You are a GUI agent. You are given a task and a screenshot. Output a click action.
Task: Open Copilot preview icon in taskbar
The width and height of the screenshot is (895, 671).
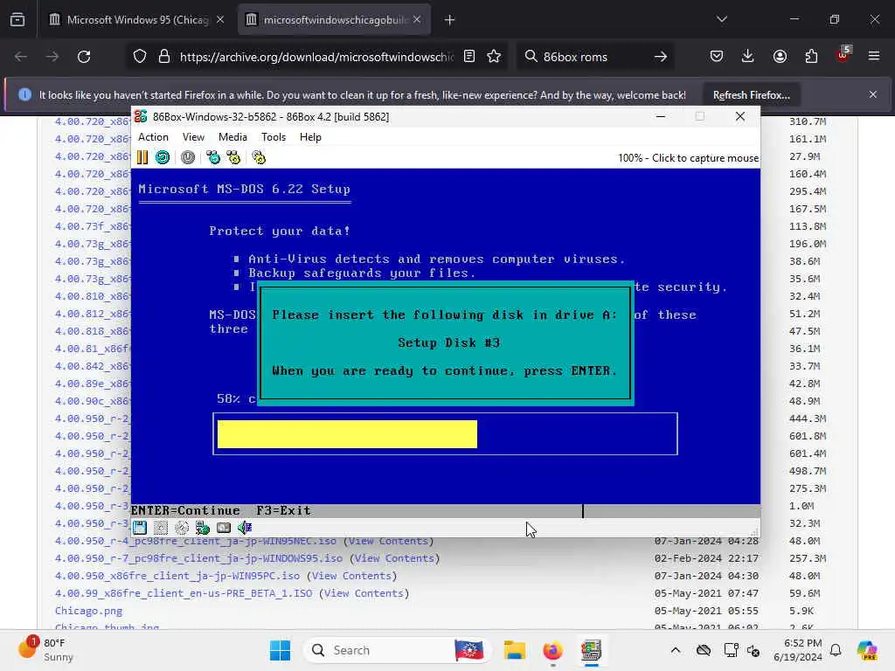coord(867,650)
